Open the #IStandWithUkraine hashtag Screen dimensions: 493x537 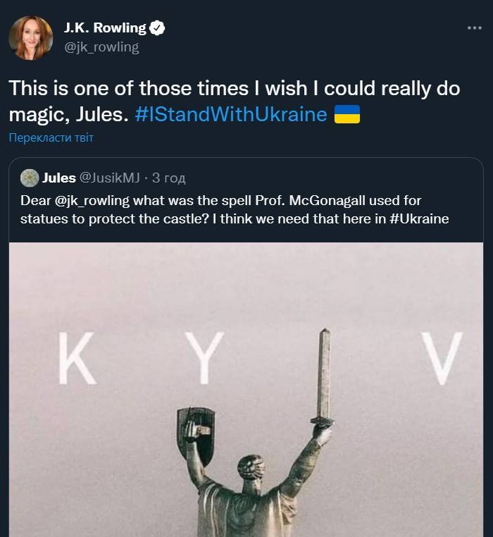pyautogui.click(x=231, y=114)
